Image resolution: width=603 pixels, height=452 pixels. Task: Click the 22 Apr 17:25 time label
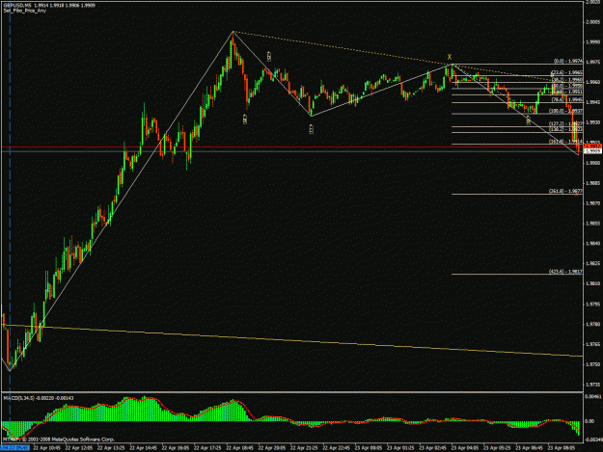[207, 448]
